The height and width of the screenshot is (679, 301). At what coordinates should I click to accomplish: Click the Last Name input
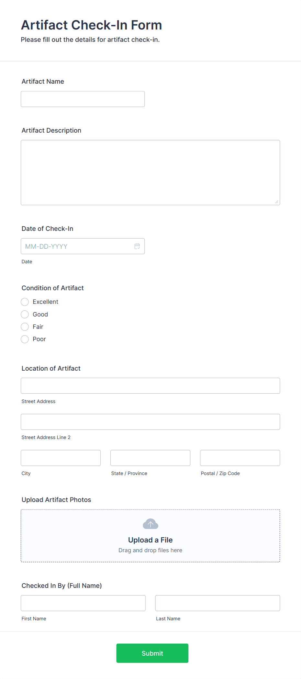point(217,603)
